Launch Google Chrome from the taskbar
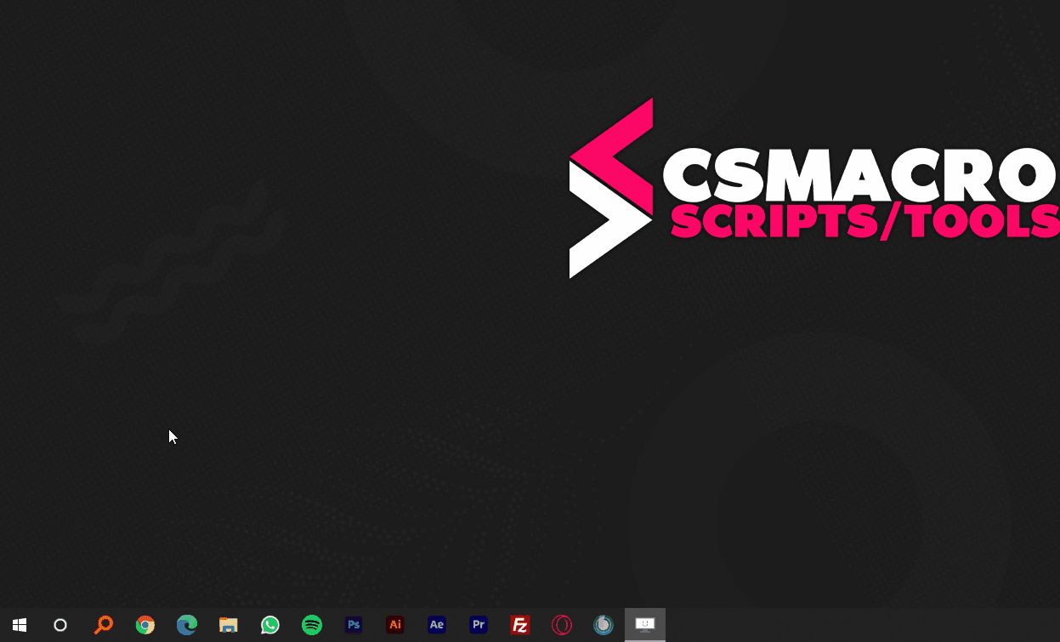Viewport: 1060px width, 642px height. [145, 625]
